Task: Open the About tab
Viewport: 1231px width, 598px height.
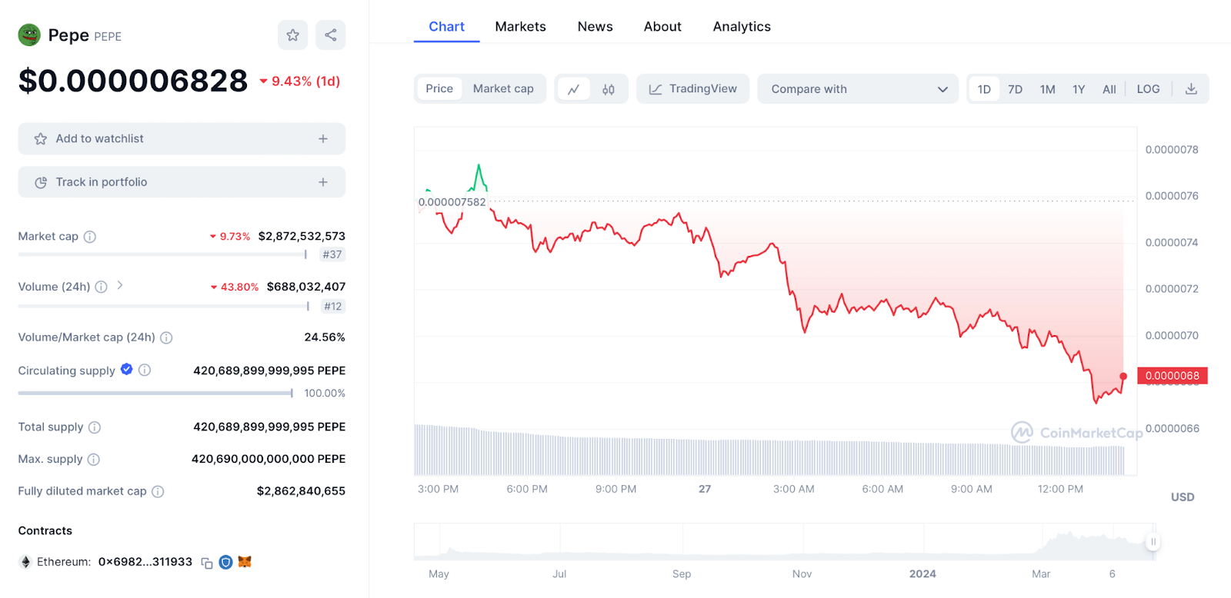Action: (662, 27)
